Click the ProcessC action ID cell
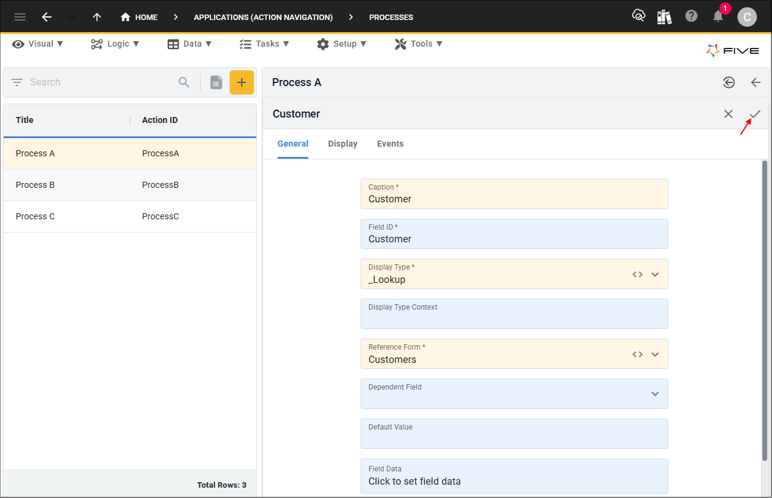 (161, 216)
